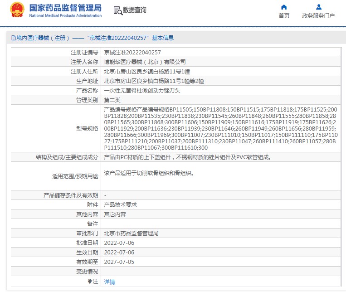Click the 产品储存条件及有效期 label
Image resolution: width=346 pixels, height=292 pixels.
point(71,195)
